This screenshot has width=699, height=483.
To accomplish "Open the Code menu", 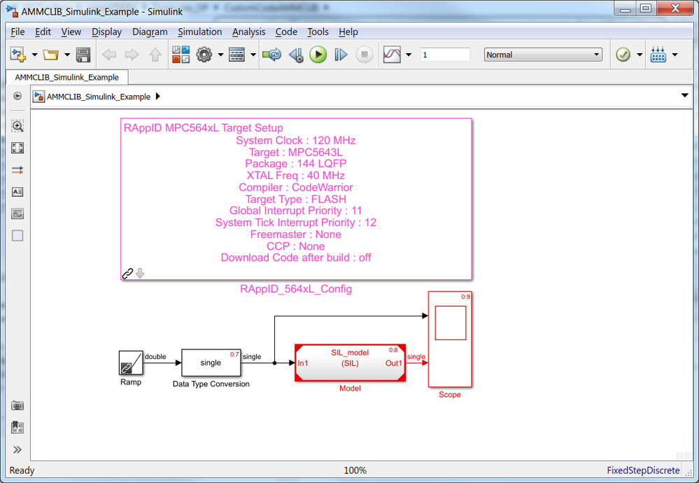I will click(x=286, y=31).
